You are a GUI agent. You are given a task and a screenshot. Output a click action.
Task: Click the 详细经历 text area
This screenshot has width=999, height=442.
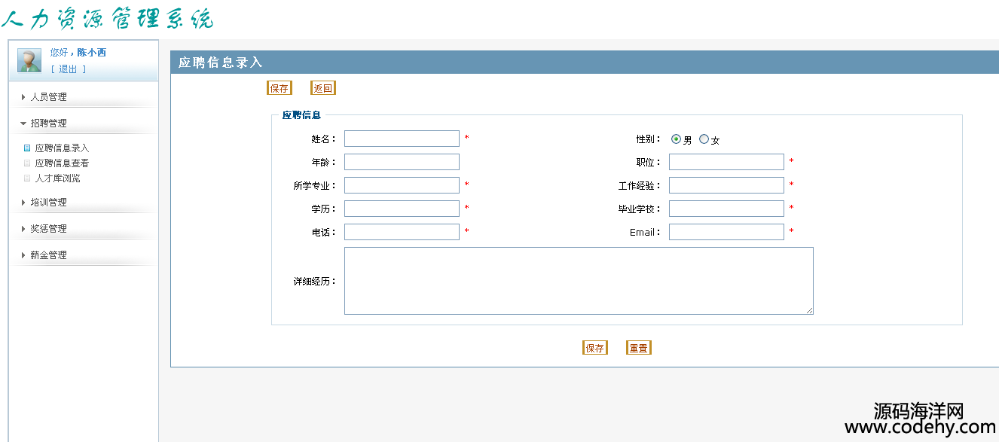[579, 281]
